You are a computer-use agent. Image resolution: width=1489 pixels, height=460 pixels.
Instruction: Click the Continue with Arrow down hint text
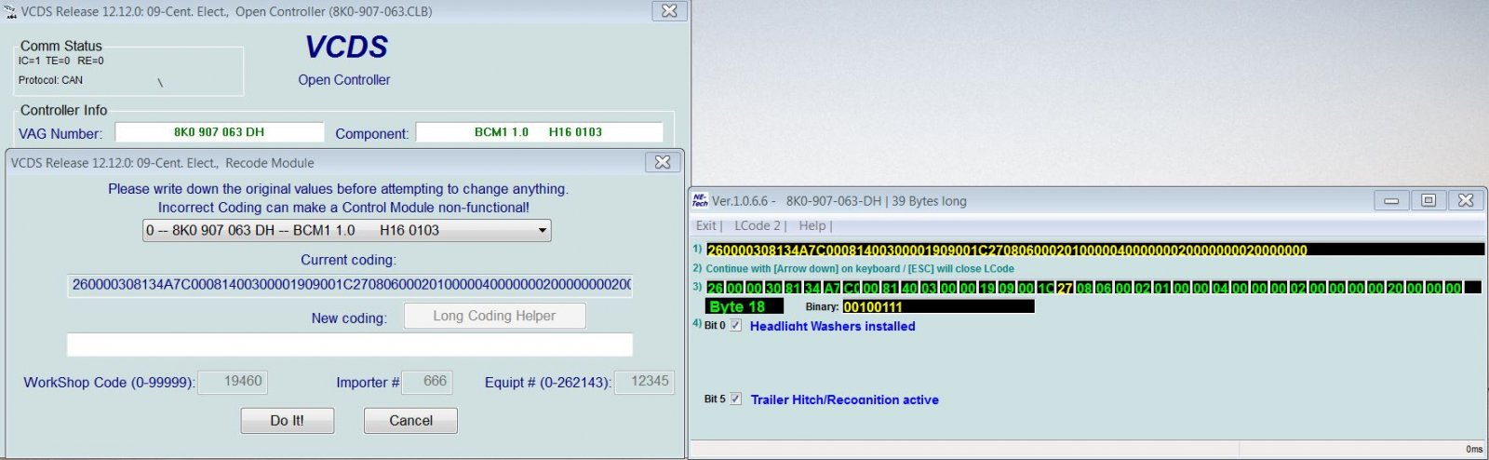(860, 268)
